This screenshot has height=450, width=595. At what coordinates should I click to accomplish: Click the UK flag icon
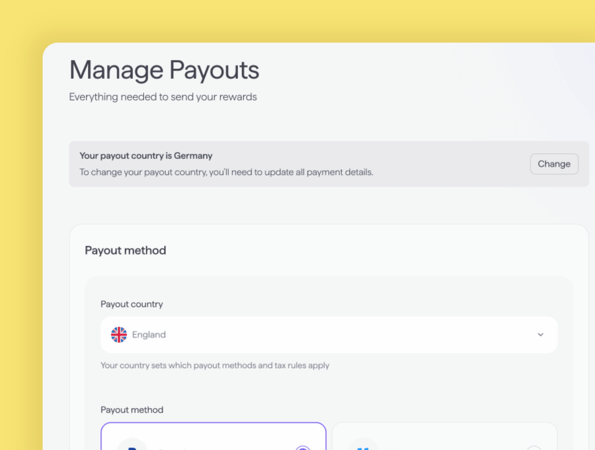tap(119, 335)
